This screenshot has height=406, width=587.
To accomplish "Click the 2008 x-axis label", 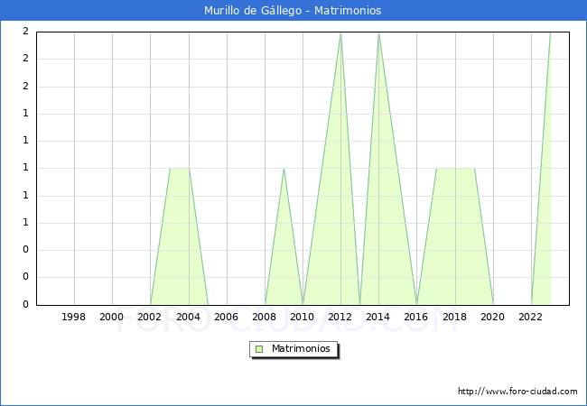I will 265,317.
